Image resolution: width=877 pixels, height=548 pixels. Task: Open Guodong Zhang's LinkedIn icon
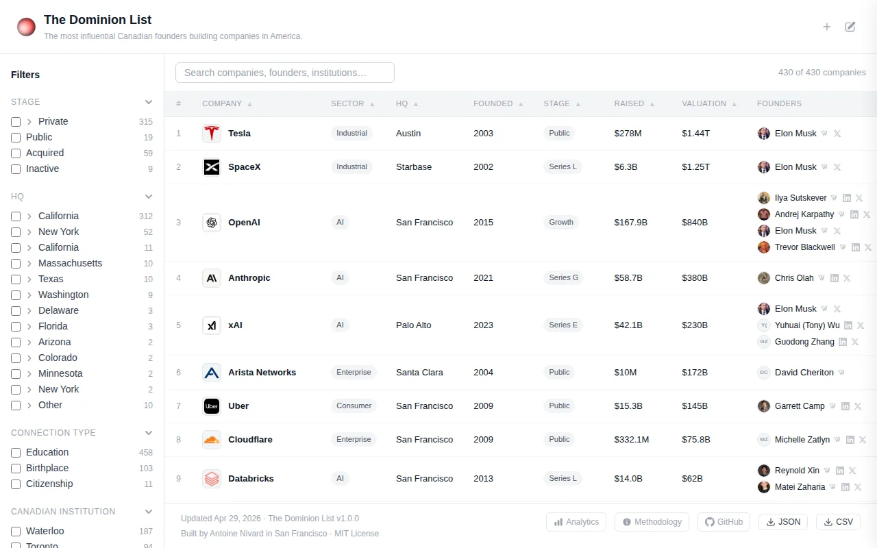coord(843,342)
